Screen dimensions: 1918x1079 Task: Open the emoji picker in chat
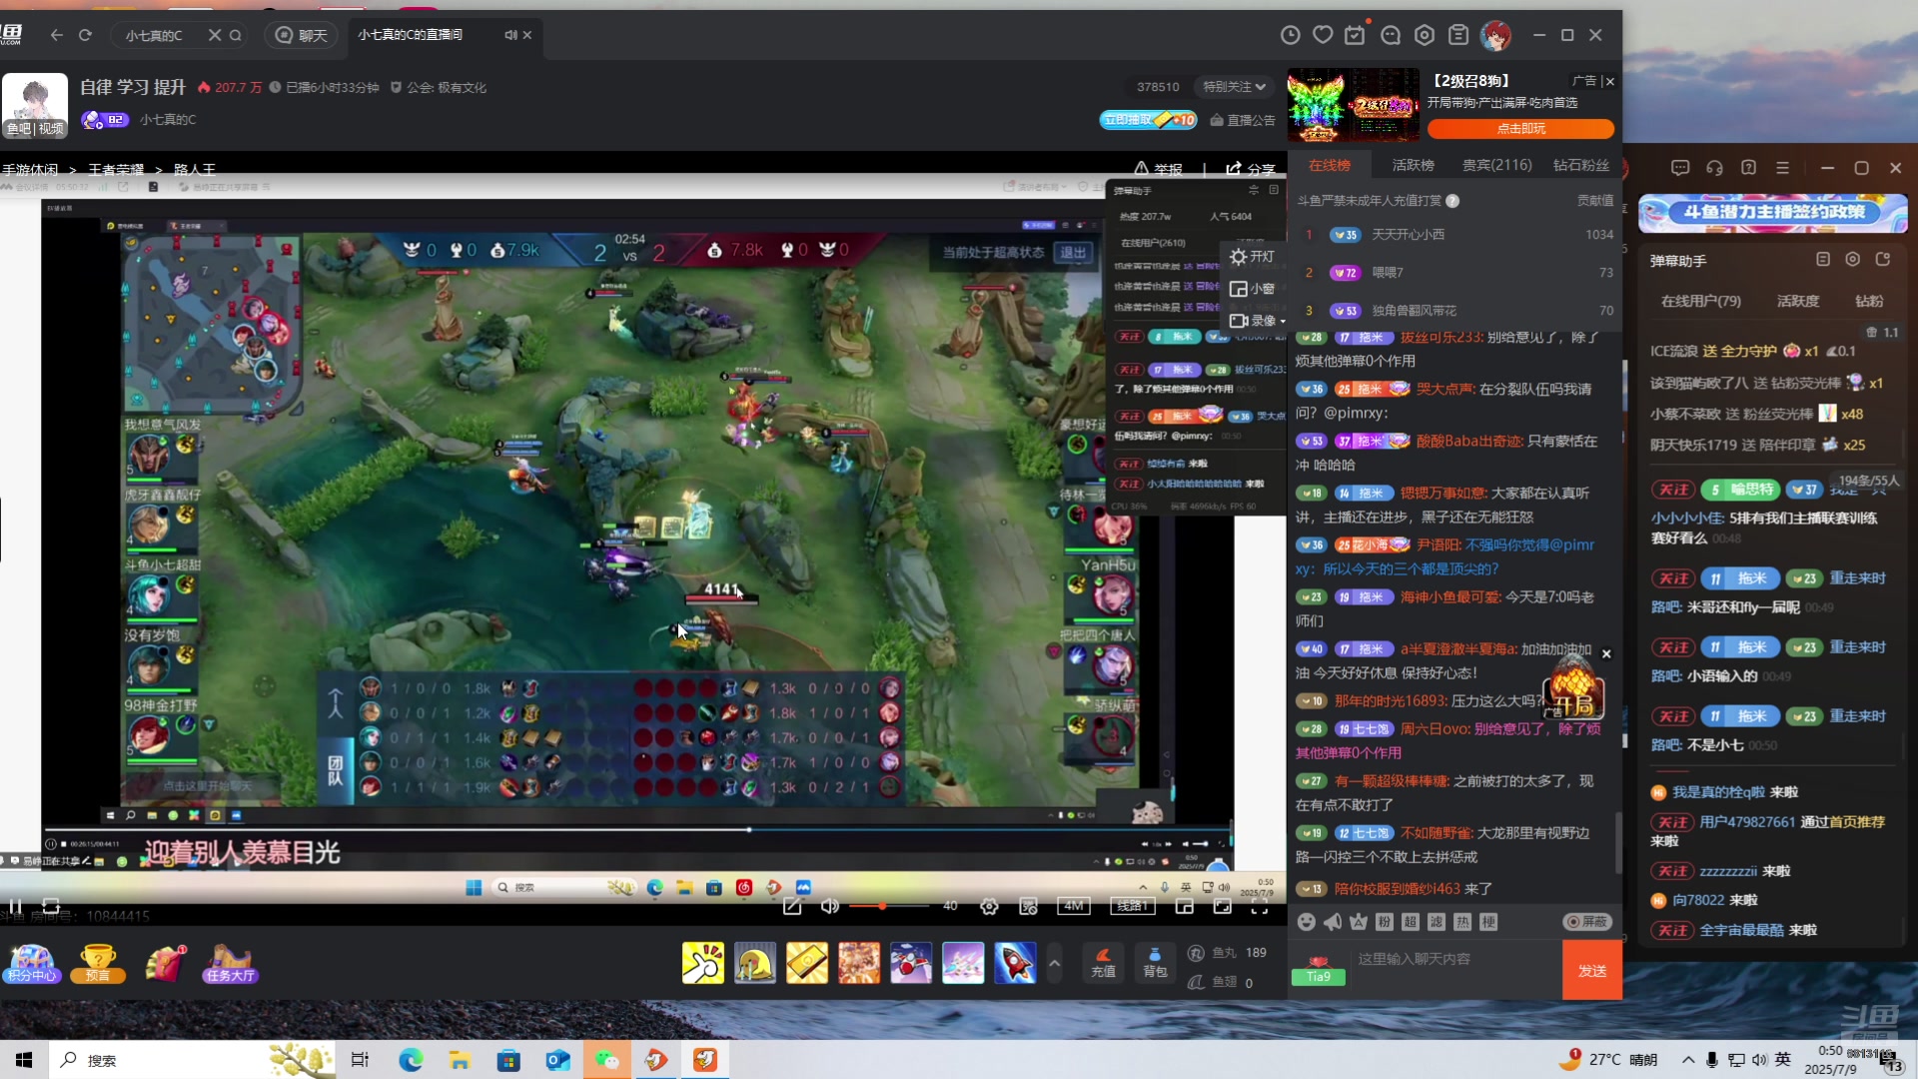(1307, 922)
